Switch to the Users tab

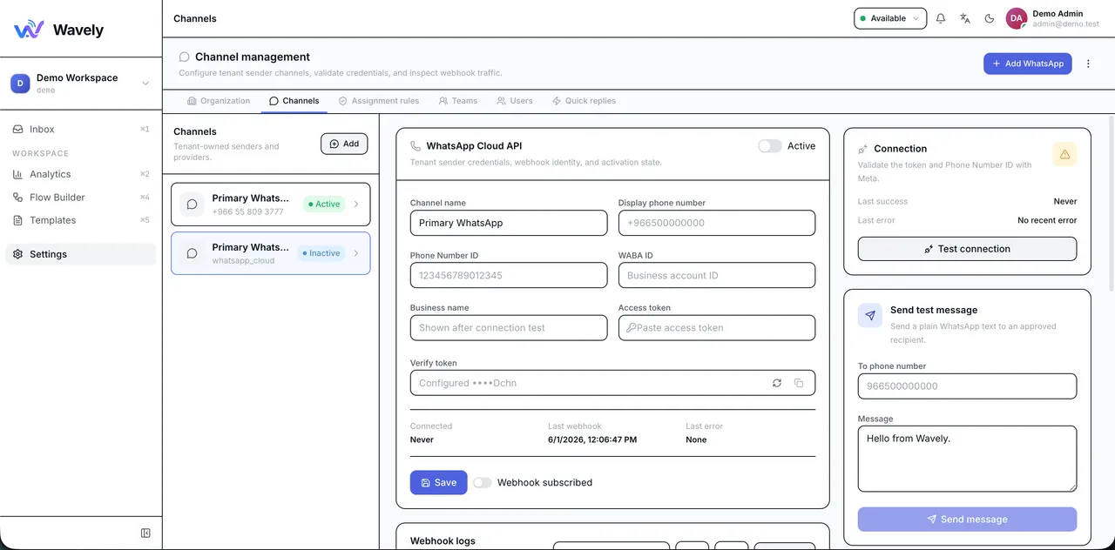click(x=515, y=101)
